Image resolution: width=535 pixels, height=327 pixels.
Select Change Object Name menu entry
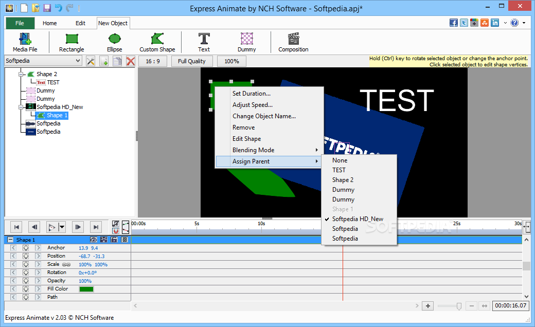pos(270,116)
